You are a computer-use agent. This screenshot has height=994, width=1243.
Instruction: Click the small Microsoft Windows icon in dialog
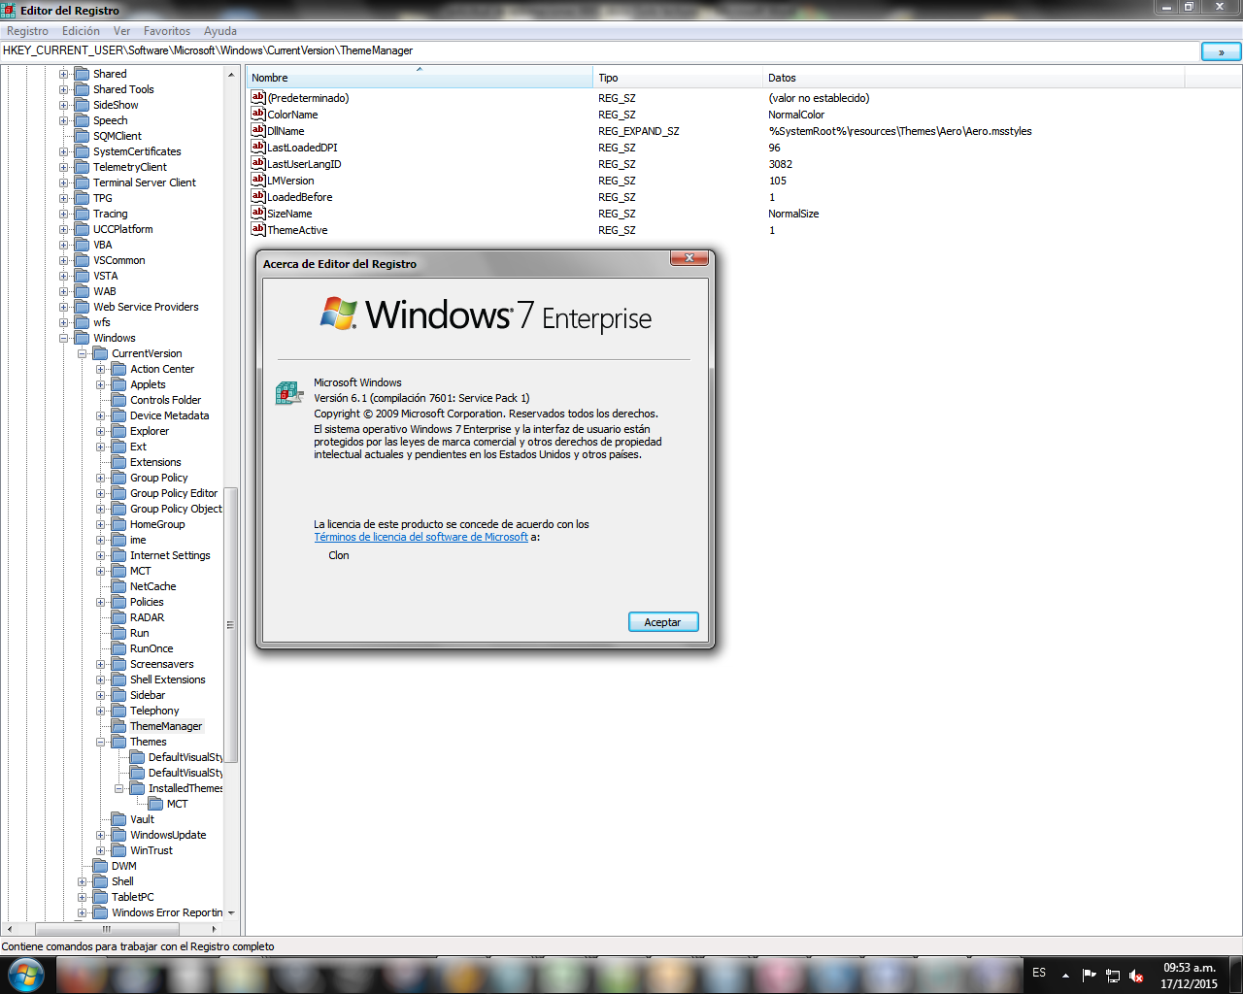(288, 392)
